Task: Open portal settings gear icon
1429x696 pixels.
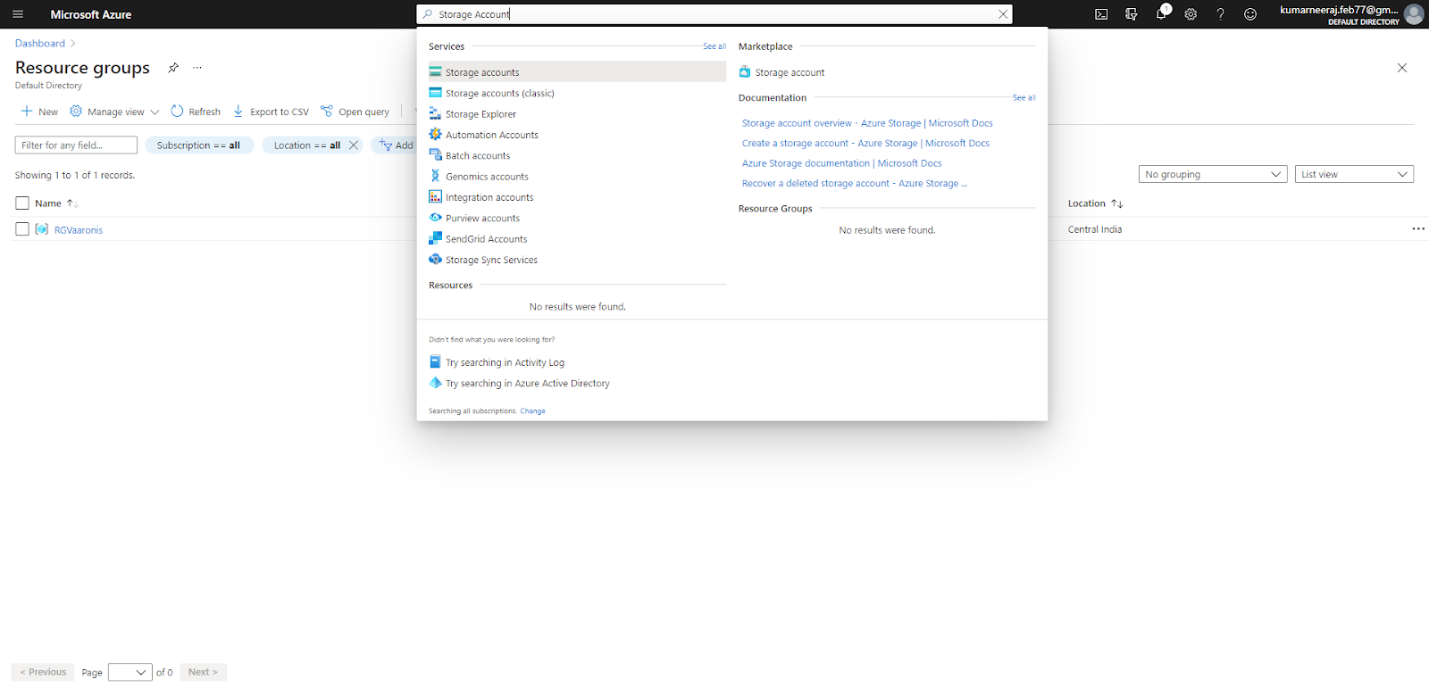Action: pos(1191,14)
